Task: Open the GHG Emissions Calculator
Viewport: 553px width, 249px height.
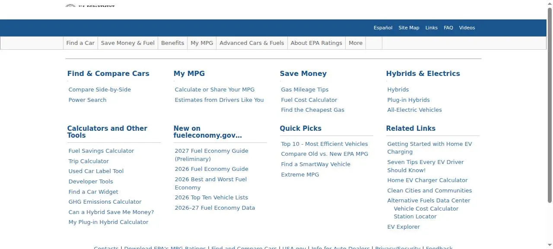Action: (x=105, y=202)
